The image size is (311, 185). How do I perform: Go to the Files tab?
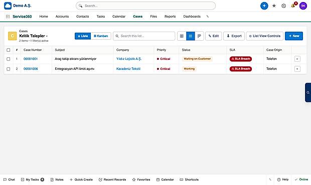click(x=153, y=17)
